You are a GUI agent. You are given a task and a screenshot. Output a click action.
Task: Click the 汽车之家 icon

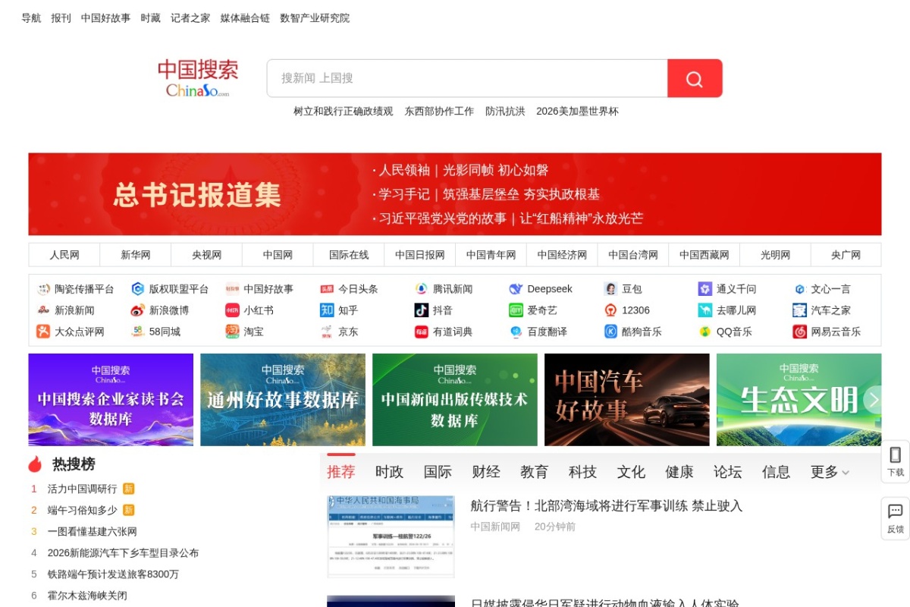(x=799, y=310)
